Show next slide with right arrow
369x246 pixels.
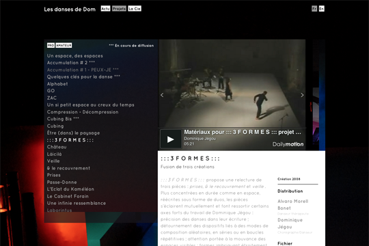point(302,95)
